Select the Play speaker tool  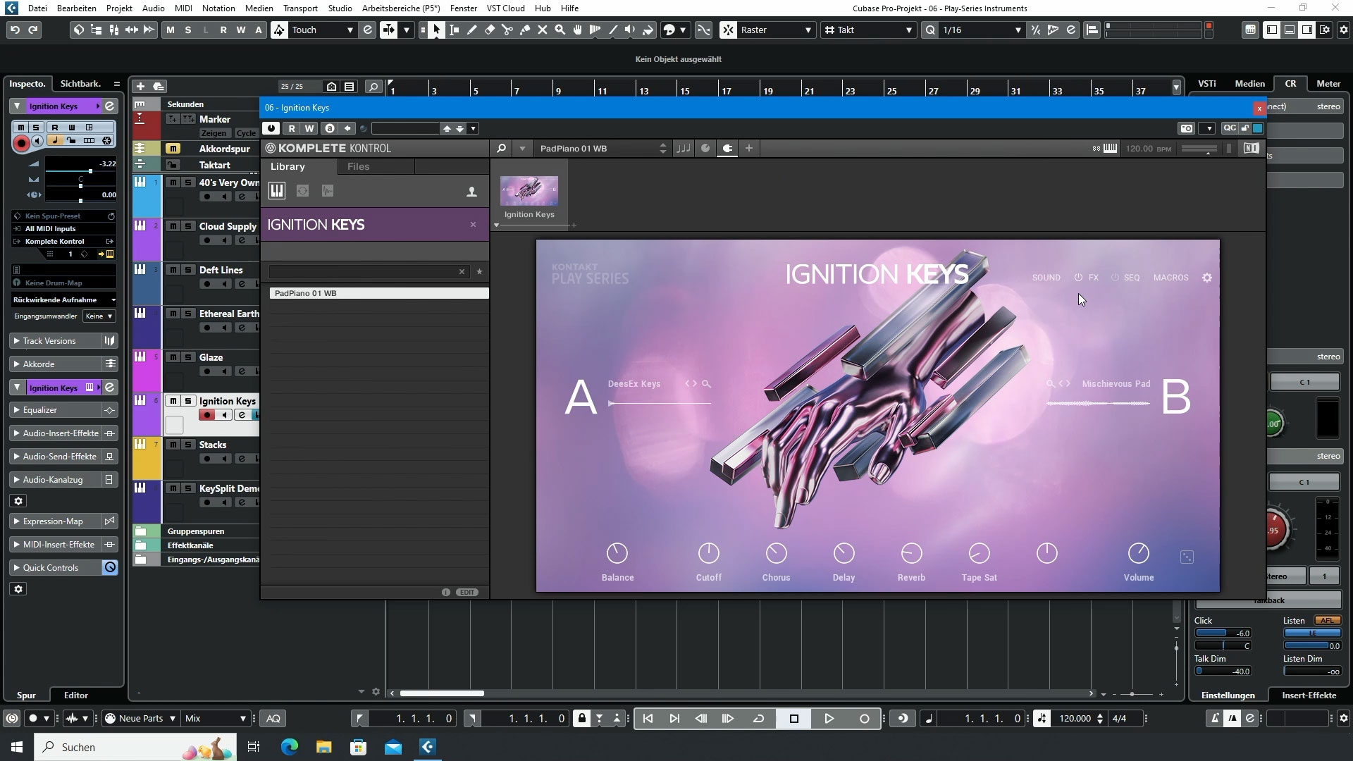tap(631, 30)
